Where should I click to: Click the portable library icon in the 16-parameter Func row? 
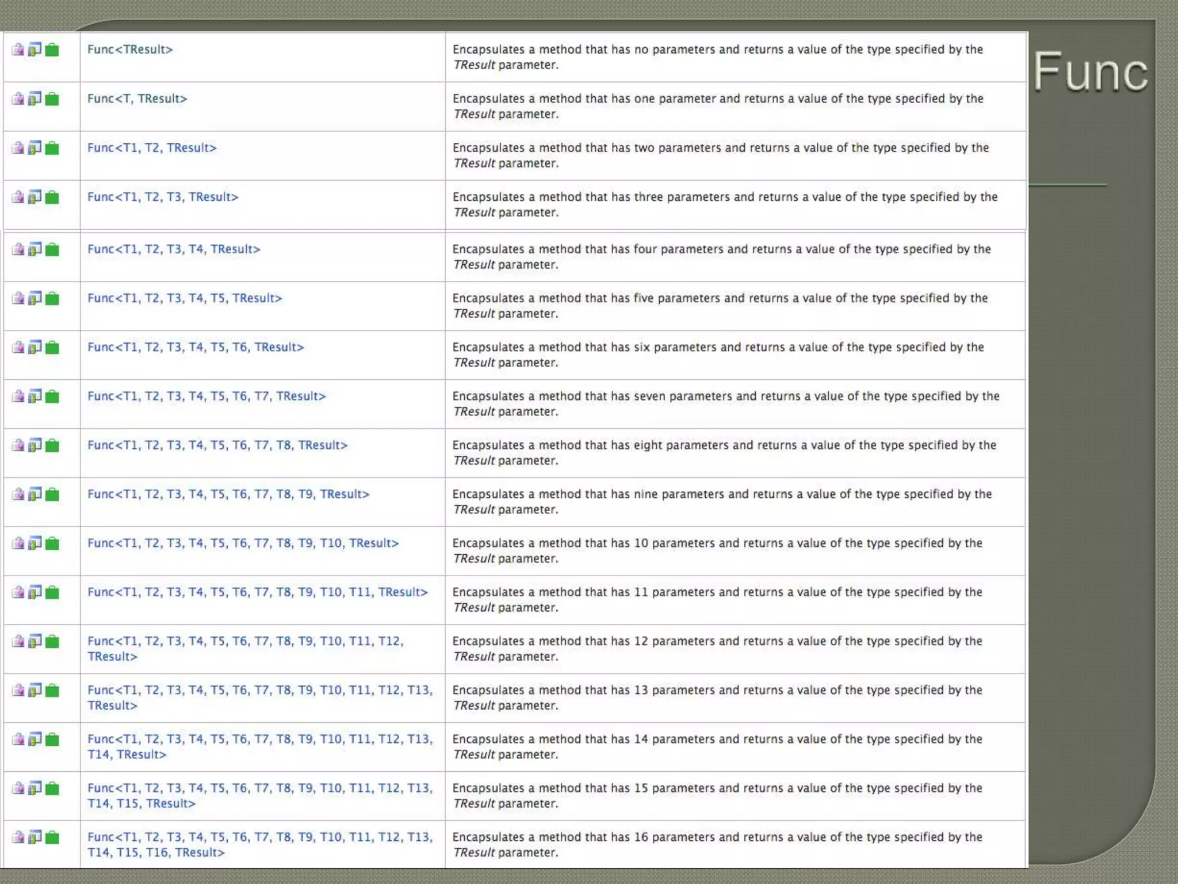(35, 837)
